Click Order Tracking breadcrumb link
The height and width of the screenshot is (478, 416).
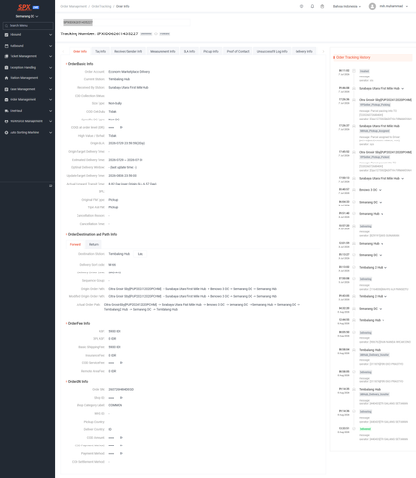[x=101, y=6]
